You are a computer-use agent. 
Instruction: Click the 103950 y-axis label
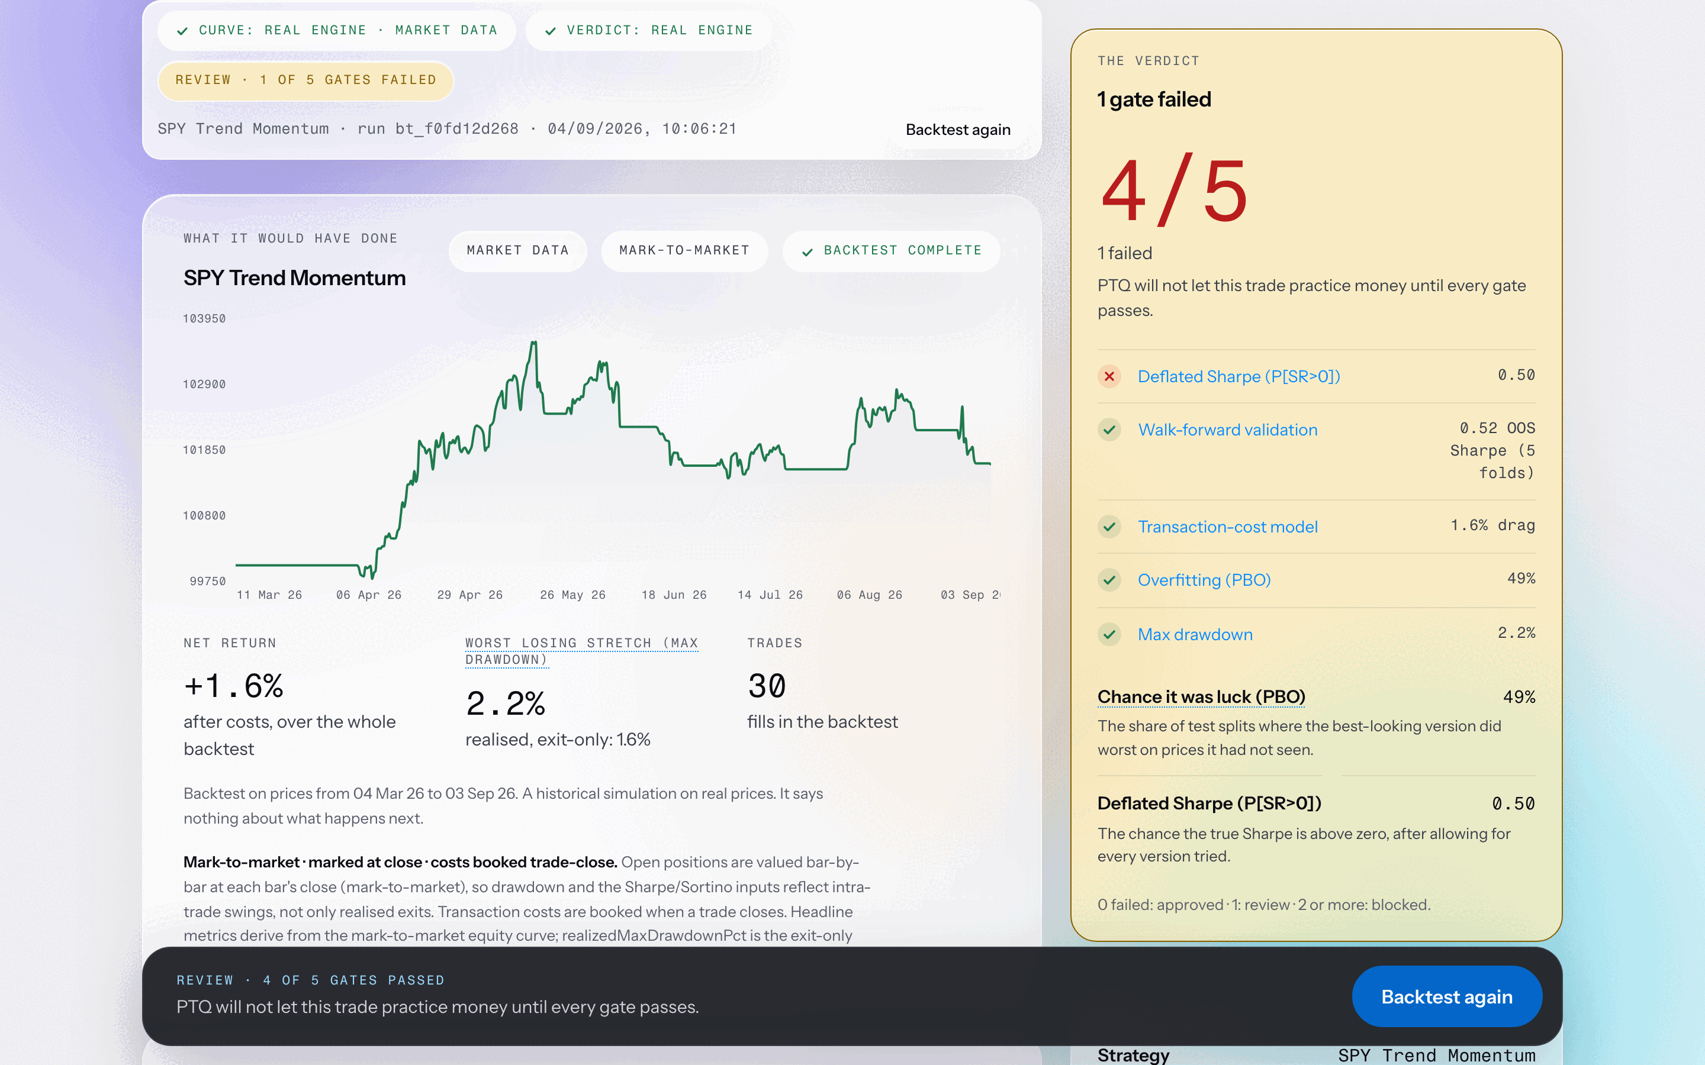(204, 319)
